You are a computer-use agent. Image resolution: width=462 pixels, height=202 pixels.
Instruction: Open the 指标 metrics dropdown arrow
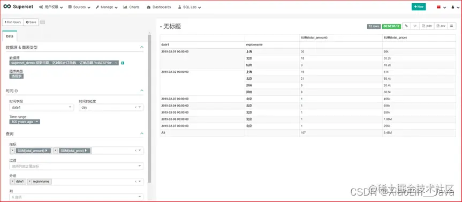click(x=140, y=151)
